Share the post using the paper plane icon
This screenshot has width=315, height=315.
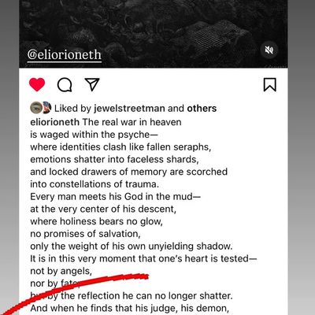[92, 84]
